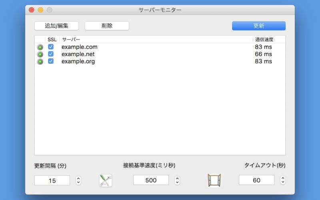The height and width of the screenshot is (200, 320).
Task: Adjust the 更新間隔 (分) stepper arrows
Action: (x=78, y=180)
